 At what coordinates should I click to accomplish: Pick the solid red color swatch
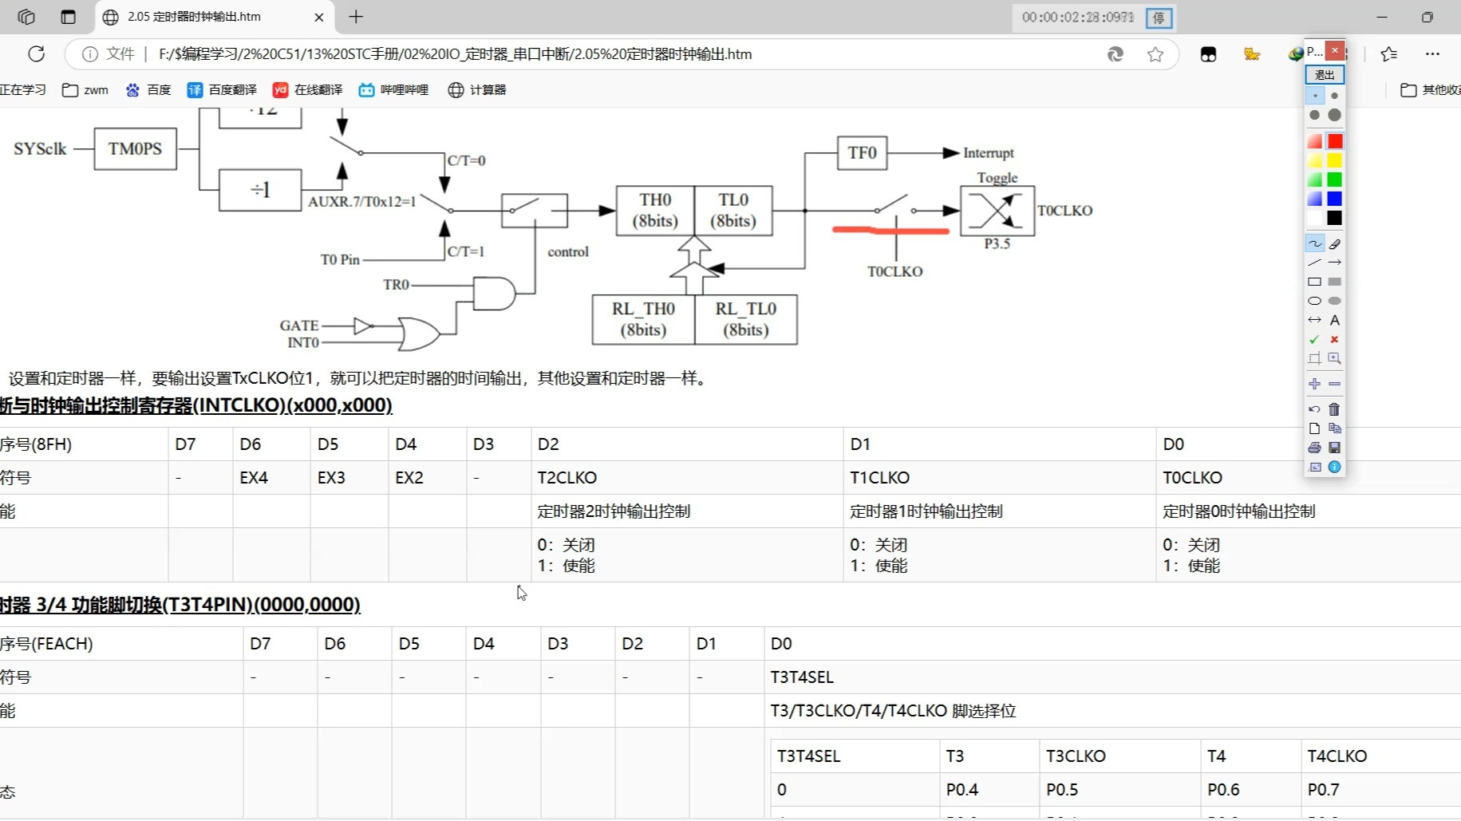[x=1335, y=141]
